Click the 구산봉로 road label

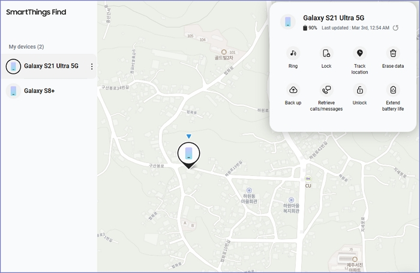156,166
